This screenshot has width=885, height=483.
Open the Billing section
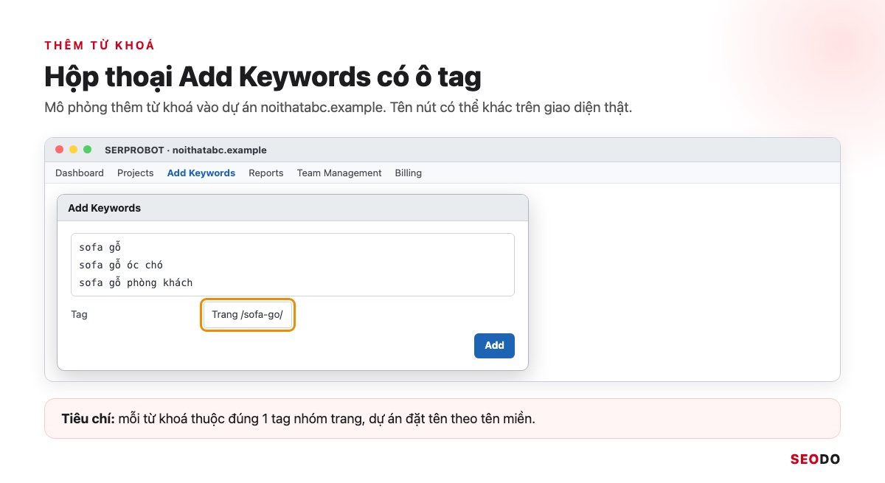pos(409,173)
